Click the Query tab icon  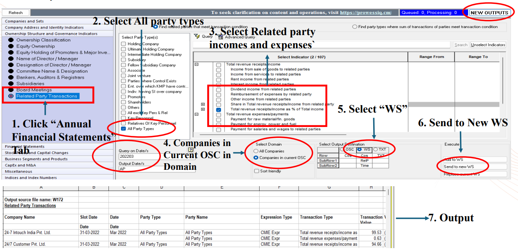click(197, 37)
